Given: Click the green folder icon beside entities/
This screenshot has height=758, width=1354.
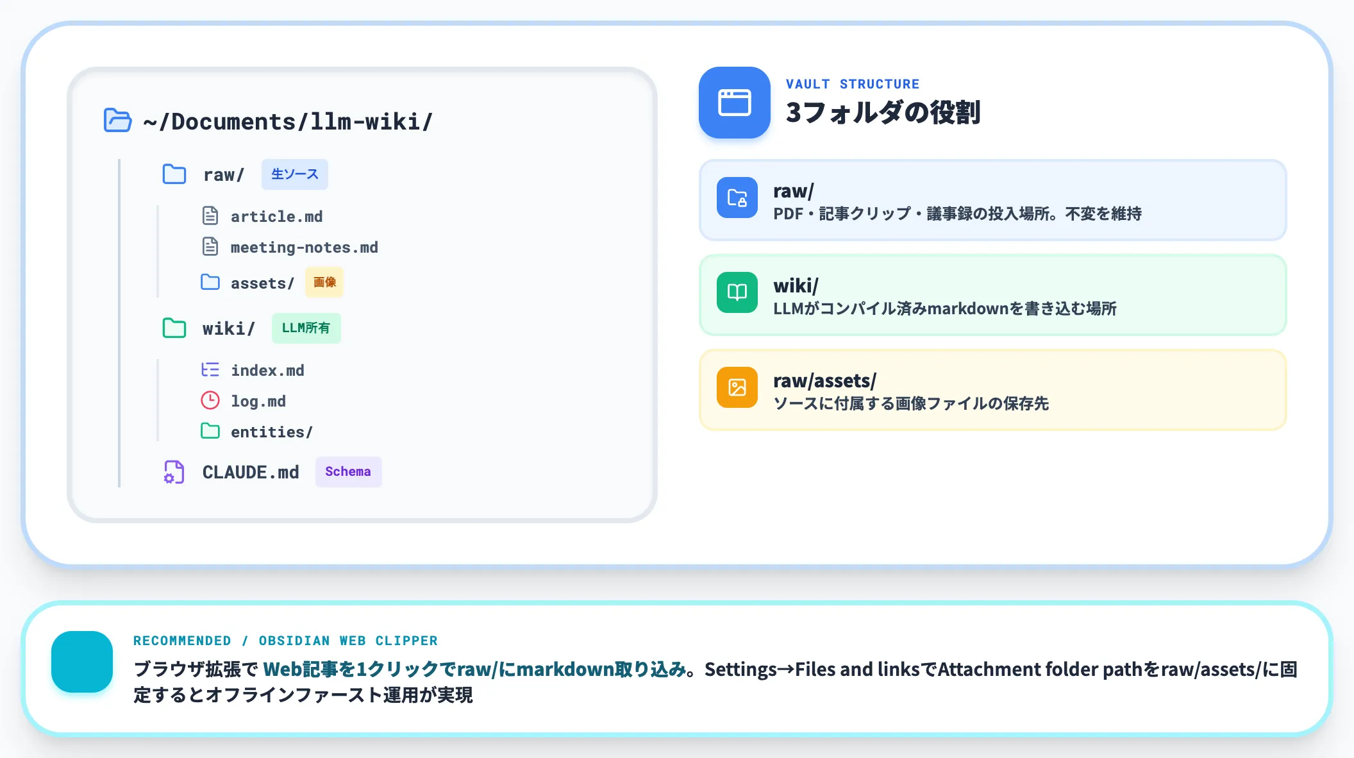Looking at the screenshot, I should click(210, 431).
